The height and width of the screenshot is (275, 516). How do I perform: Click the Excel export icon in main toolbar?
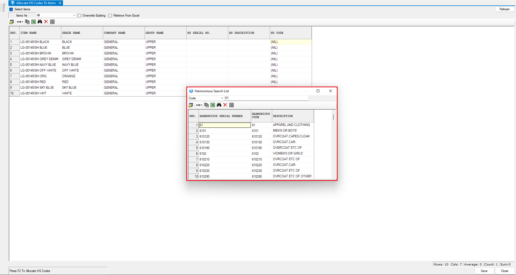(34, 22)
